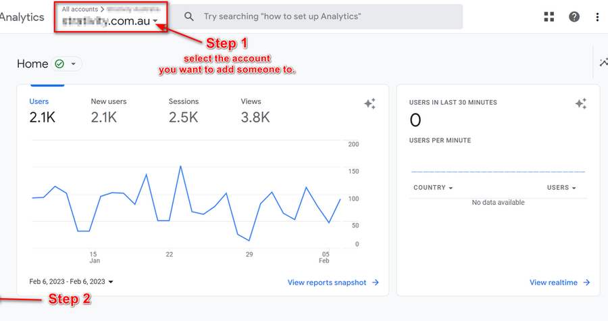Open the View reports snapshot link
This screenshot has height=321, width=608.
click(333, 282)
